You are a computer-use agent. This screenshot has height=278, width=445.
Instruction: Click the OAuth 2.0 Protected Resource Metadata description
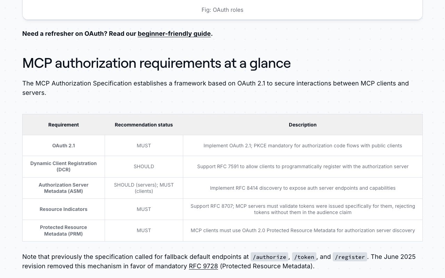point(303,230)
